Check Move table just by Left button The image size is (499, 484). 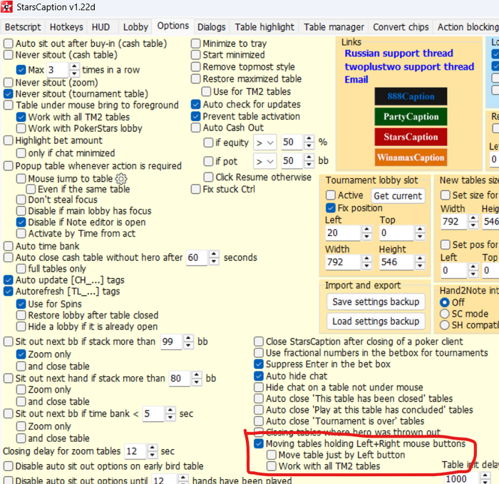click(272, 455)
